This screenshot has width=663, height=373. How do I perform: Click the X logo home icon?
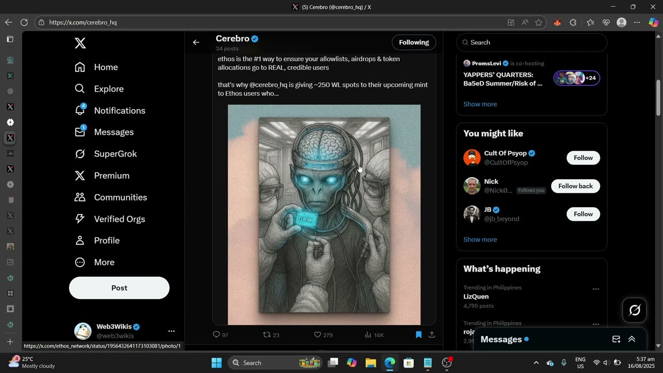80,43
